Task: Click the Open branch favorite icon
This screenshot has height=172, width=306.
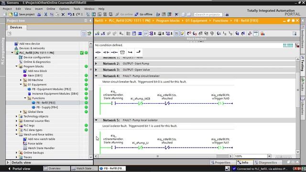Action: click(130, 52)
